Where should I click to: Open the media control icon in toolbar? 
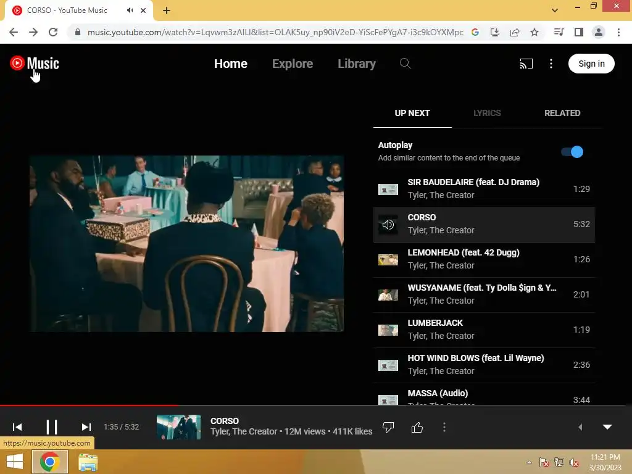click(559, 32)
